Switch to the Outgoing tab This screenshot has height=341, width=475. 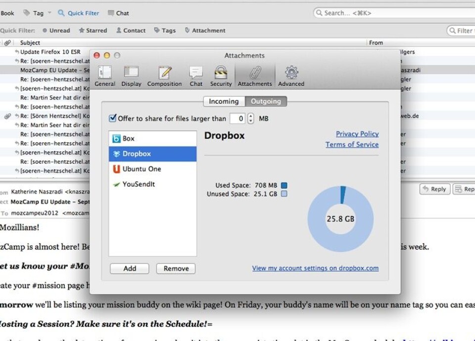[266, 101]
